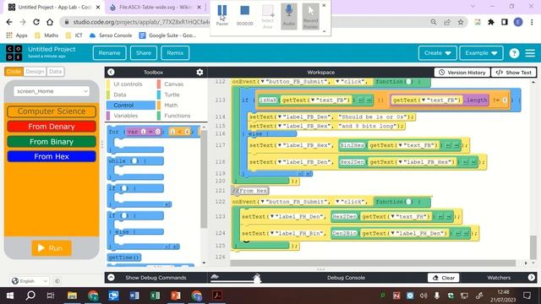541x304 pixels.
Task: Click the Code.org logo
Action: pyautogui.click(x=14, y=52)
